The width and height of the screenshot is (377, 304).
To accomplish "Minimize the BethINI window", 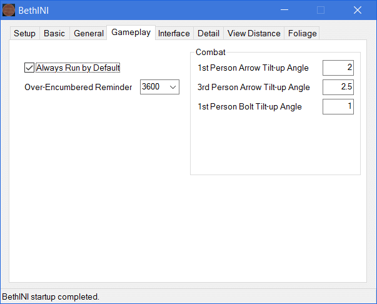I will click(x=285, y=10).
